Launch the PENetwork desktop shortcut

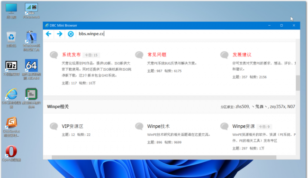click(x=31, y=11)
